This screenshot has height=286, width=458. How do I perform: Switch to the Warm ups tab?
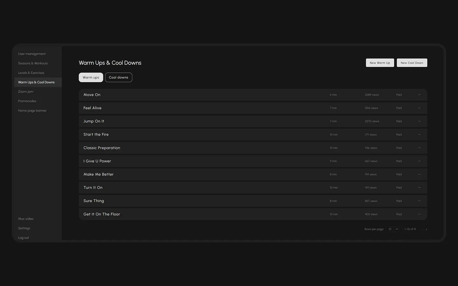coord(91,78)
